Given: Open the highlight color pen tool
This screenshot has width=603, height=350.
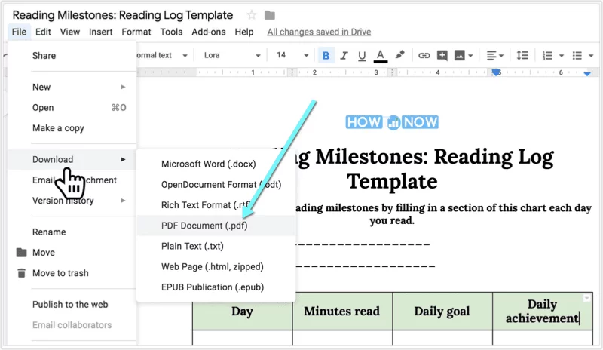Looking at the screenshot, I should point(399,55).
